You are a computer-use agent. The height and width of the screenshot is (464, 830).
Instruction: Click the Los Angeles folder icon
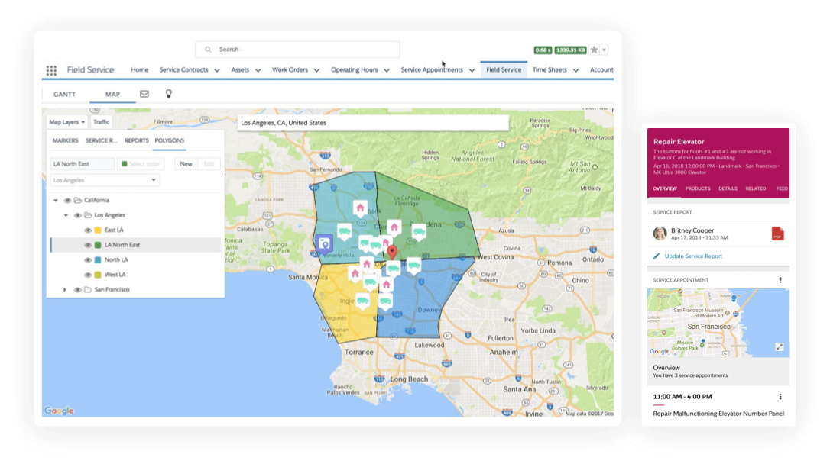[88, 215]
